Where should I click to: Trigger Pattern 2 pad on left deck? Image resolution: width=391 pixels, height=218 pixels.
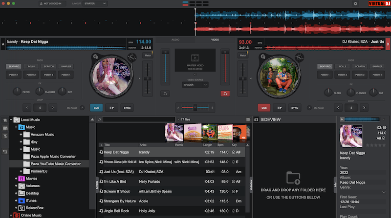pyautogui.click(x=31, y=75)
